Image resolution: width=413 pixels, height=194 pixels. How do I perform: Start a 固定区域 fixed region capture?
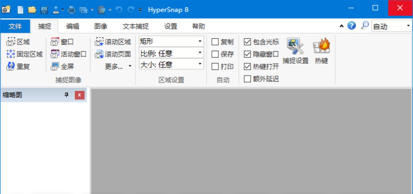pyautogui.click(x=24, y=54)
